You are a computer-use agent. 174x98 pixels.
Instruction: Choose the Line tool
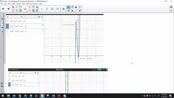(76, 11)
